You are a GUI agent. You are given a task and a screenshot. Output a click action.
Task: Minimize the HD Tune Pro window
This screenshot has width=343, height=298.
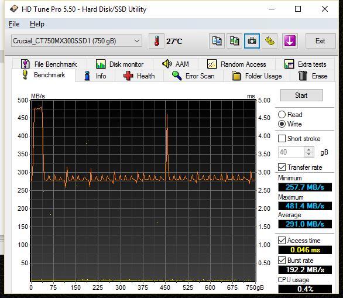[x=272, y=9]
